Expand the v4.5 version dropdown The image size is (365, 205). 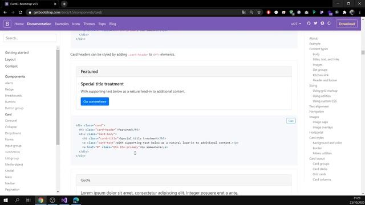[296, 24]
